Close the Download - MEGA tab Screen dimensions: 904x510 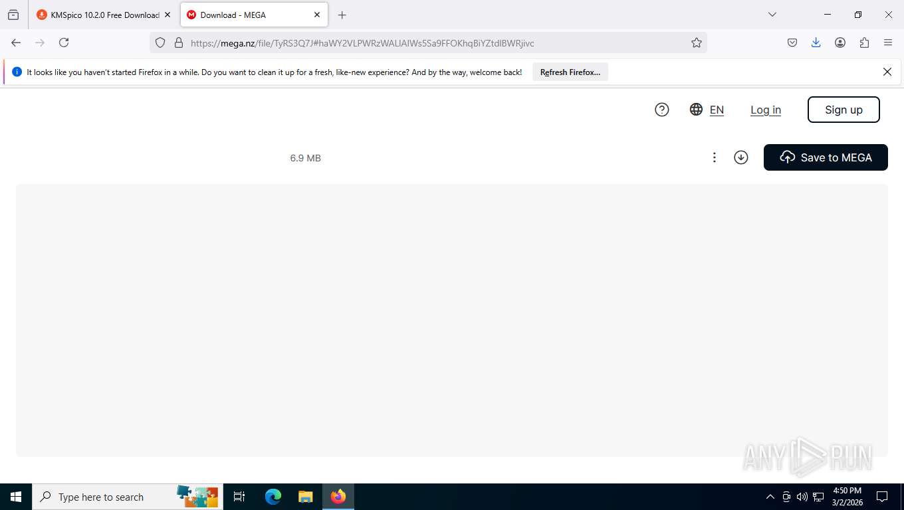[317, 15]
